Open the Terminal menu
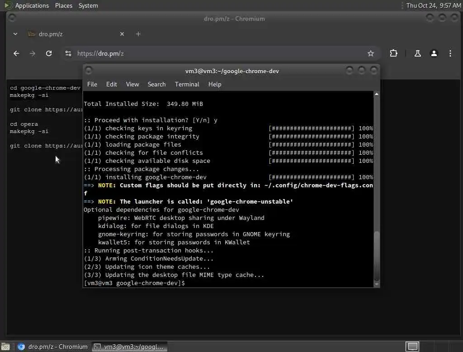Image resolution: width=463 pixels, height=352 pixels. point(187,84)
